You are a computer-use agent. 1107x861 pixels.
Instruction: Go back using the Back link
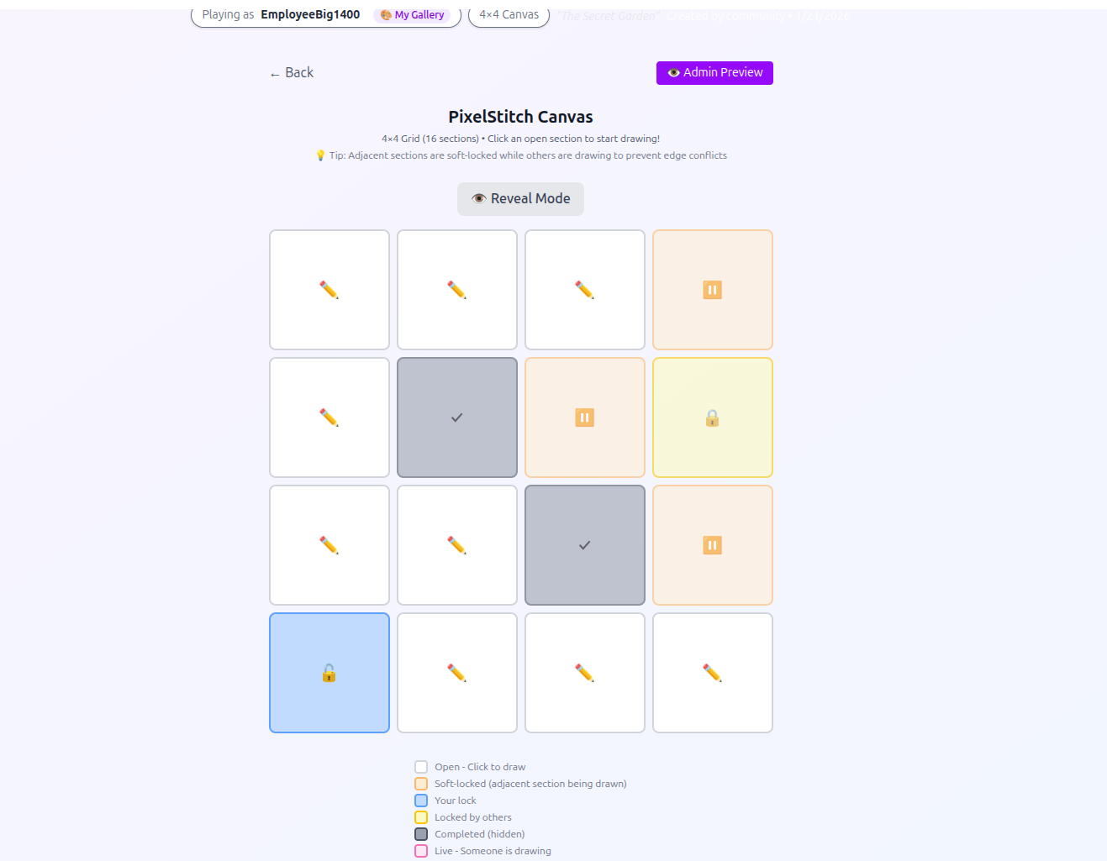pyautogui.click(x=292, y=73)
